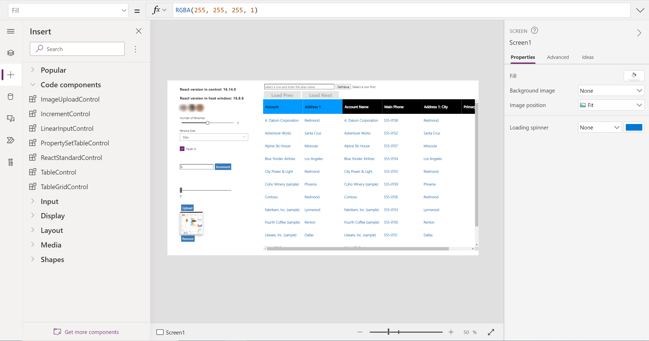Click the Load Next button
The height and width of the screenshot is (341, 649).
click(x=321, y=95)
